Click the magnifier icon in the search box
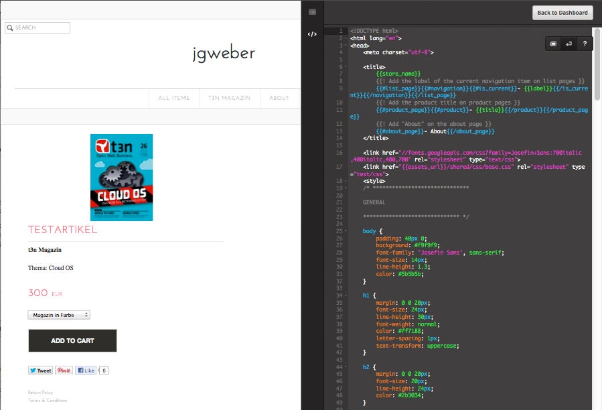602x410 pixels. tap(10, 27)
